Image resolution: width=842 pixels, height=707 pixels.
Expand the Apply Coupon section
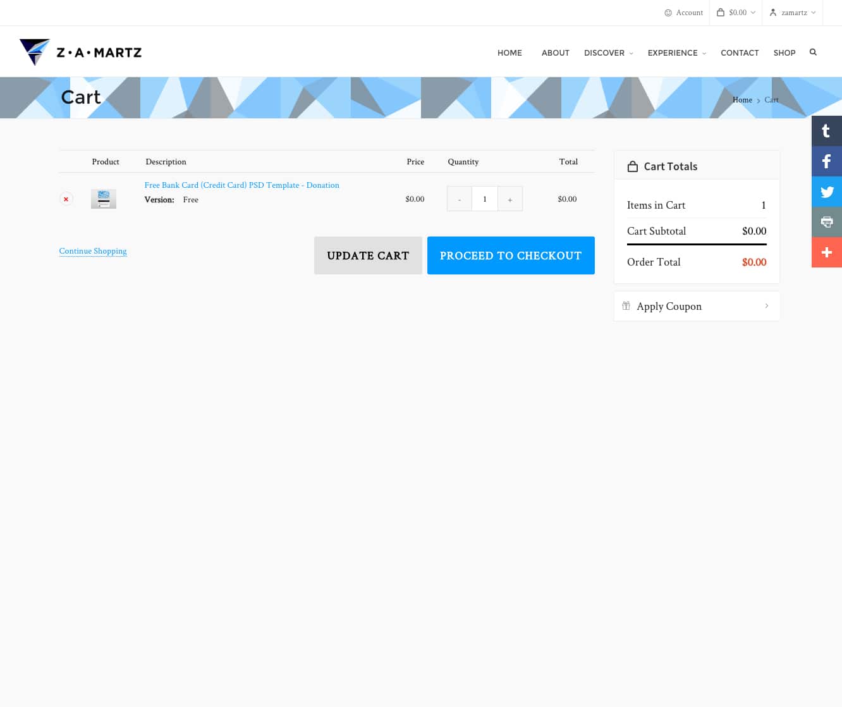point(697,306)
